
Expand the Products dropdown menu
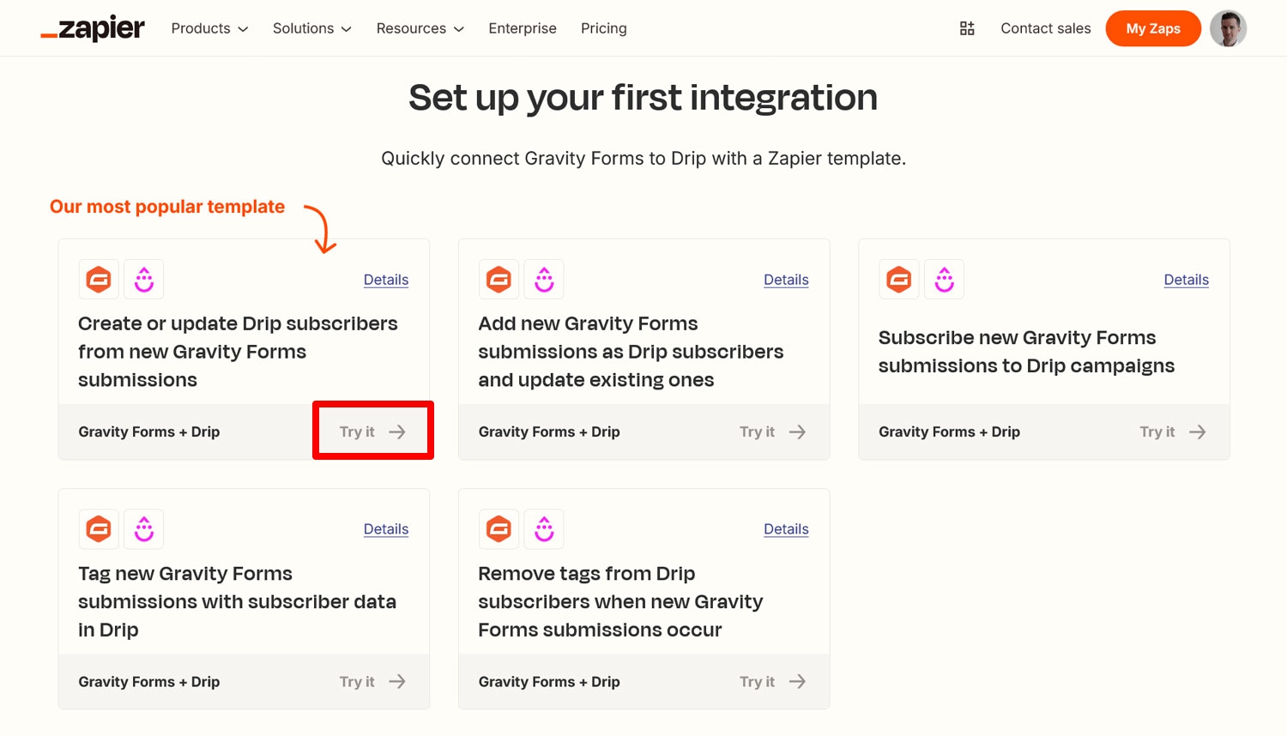(x=209, y=28)
